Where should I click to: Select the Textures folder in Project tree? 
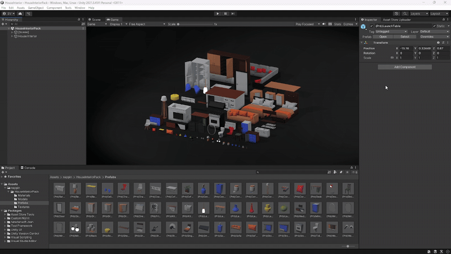[x=24, y=207]
